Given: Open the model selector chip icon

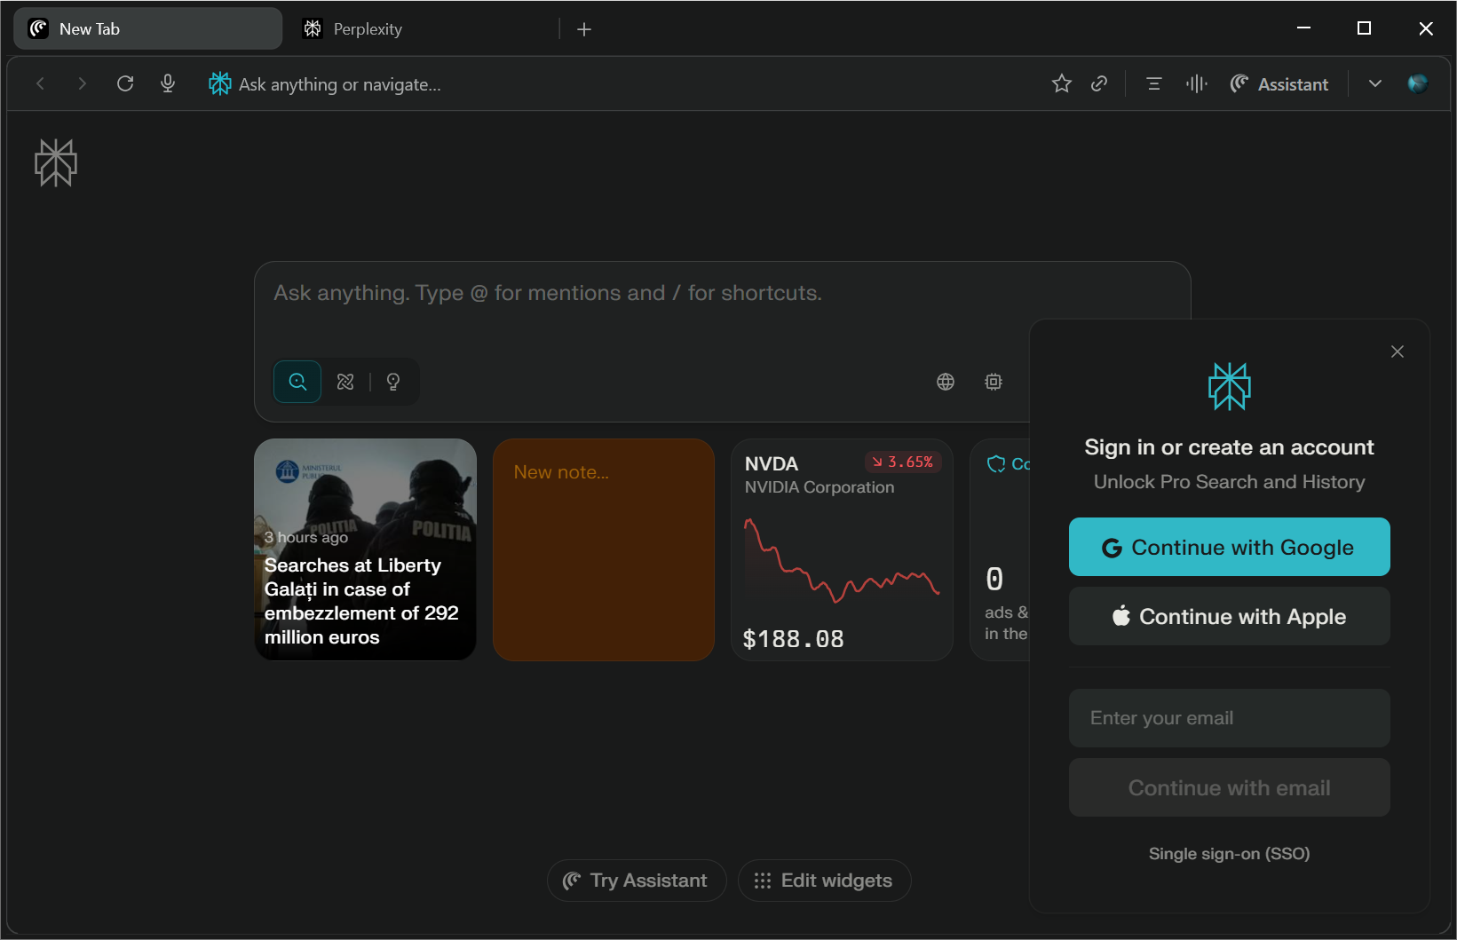Looking at the screenshot, I should 994,382.
